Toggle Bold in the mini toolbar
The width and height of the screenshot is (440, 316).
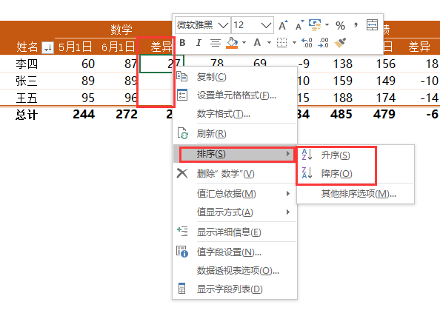pos(182,43)
